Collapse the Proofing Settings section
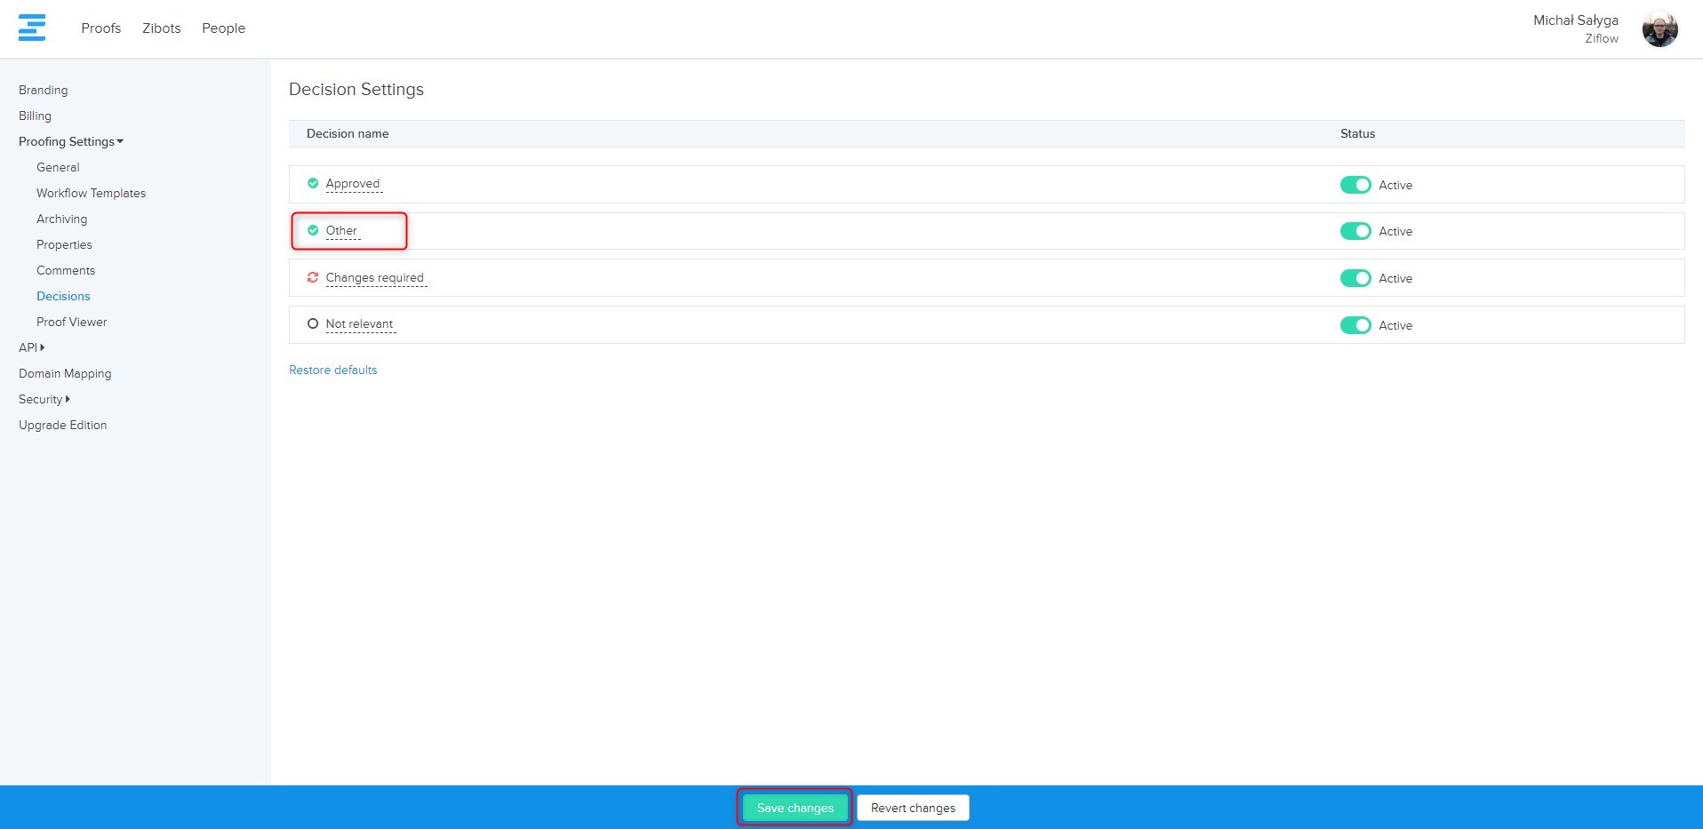The image size is (1703, 829). 71,141
